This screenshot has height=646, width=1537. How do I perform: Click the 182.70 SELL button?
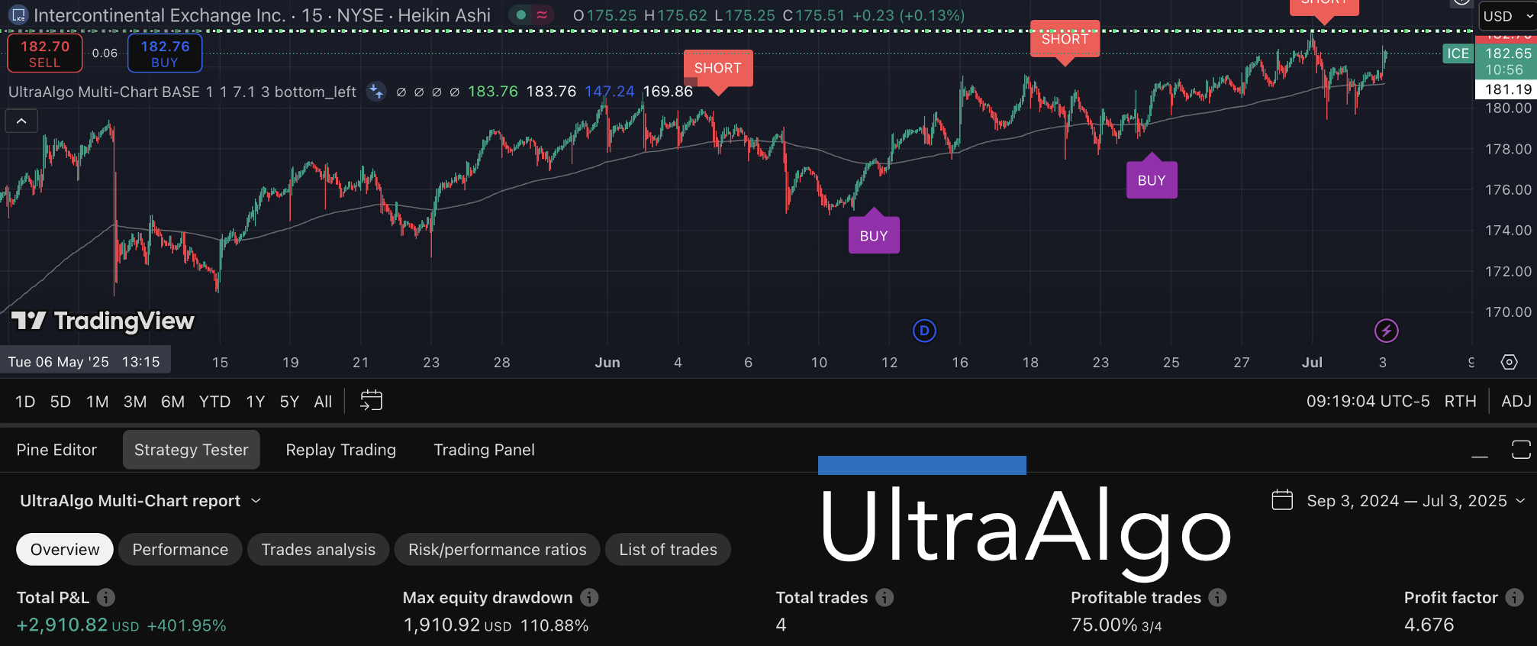[x=45, y=53]
